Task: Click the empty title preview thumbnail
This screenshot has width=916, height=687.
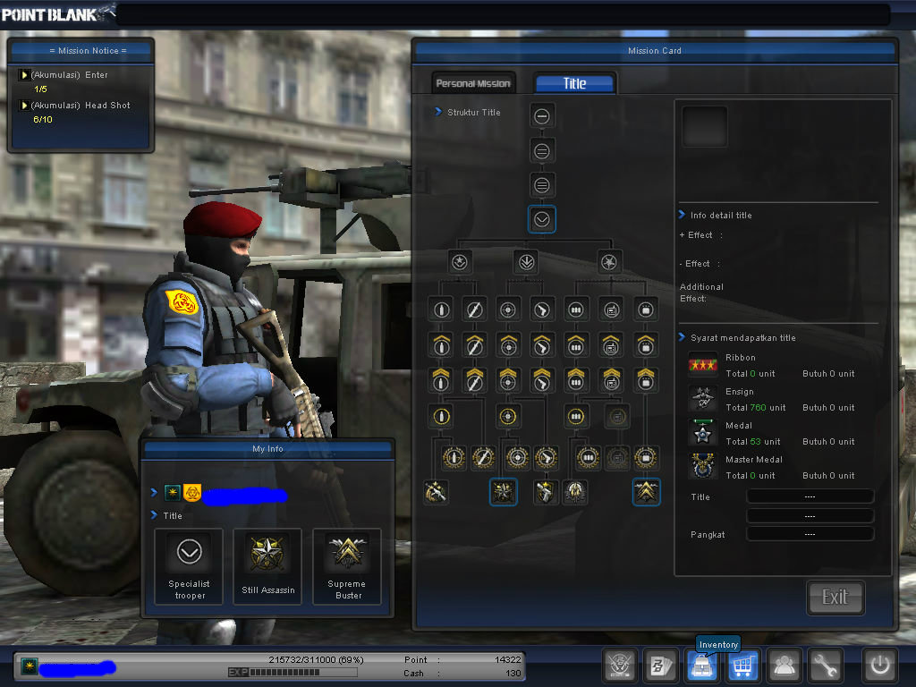Action: (x=705, y=125)
